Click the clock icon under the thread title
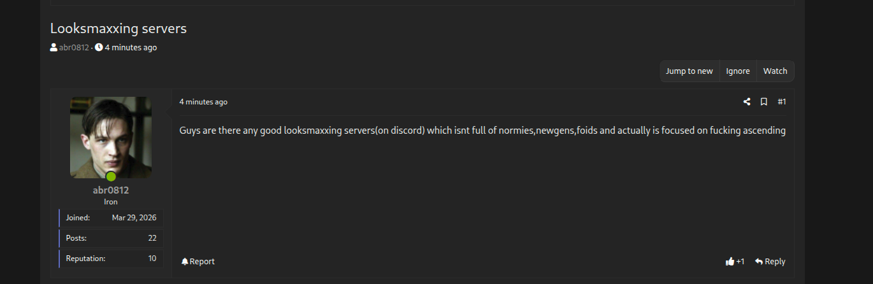The height and width of the screenshot is (284, 873). (x=99, y=48)
